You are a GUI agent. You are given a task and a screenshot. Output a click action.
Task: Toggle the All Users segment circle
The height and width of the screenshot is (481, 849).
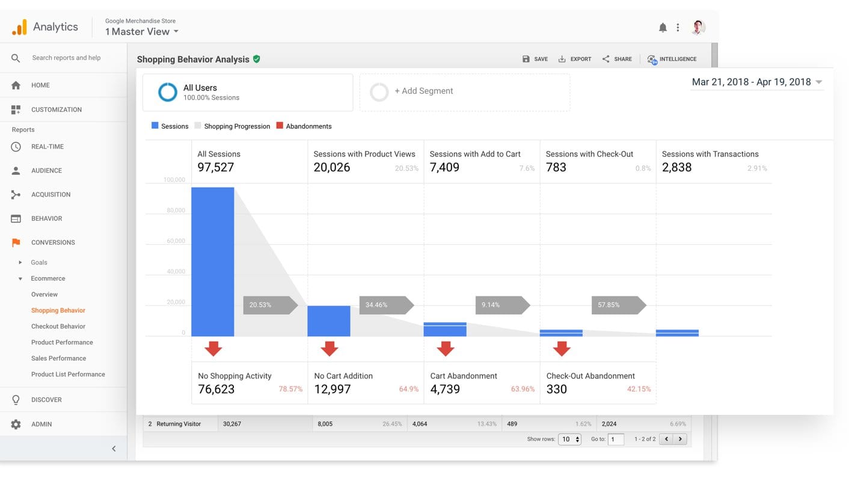(x=167, y=92)
